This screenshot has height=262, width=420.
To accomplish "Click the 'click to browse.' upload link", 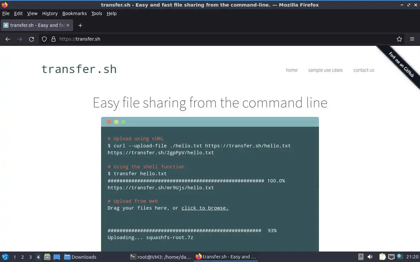I will pos(205,208).
